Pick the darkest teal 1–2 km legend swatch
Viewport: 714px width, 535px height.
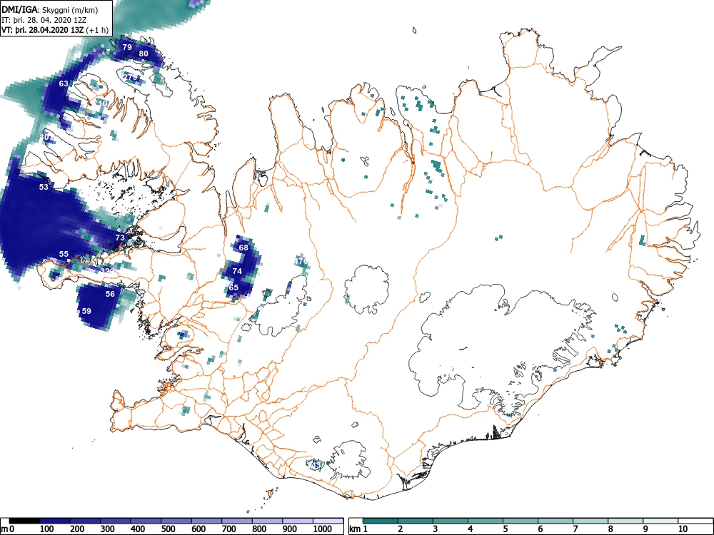pyautogui.click(x=381, y=521)
